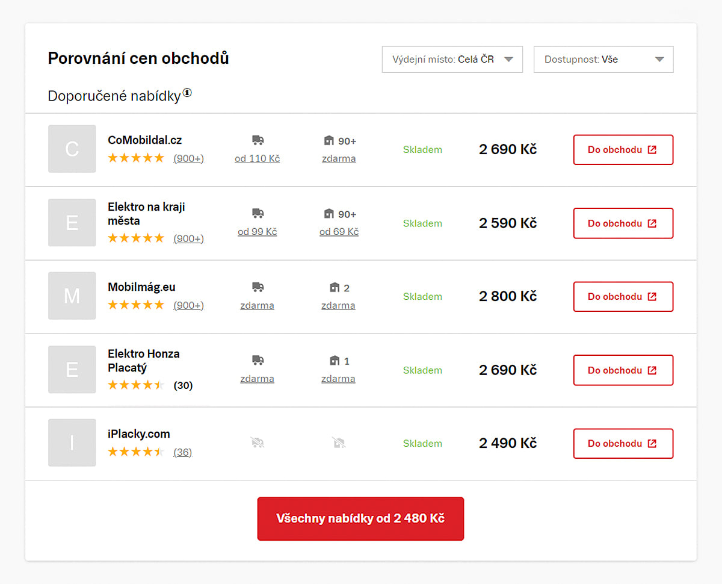
Task: Open the Dostupnost dropdown
Action: (x=603, y=60)
